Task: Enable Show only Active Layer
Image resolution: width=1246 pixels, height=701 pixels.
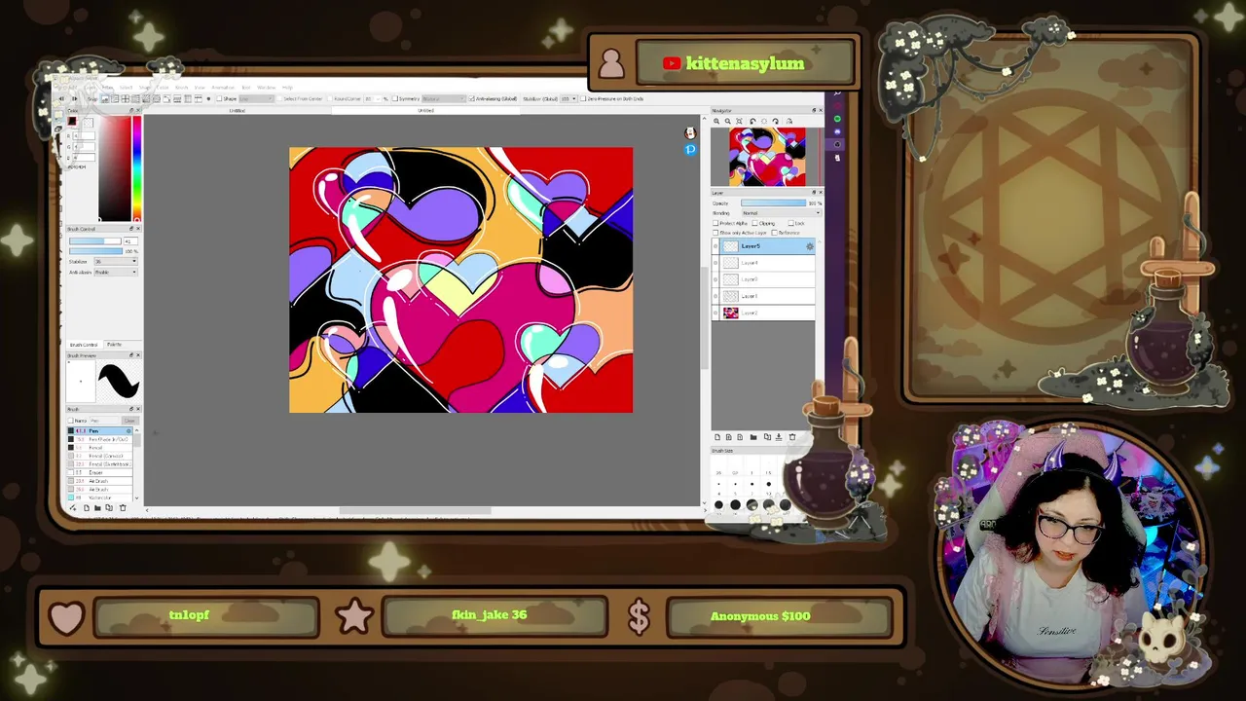Action: coord(715,233)
